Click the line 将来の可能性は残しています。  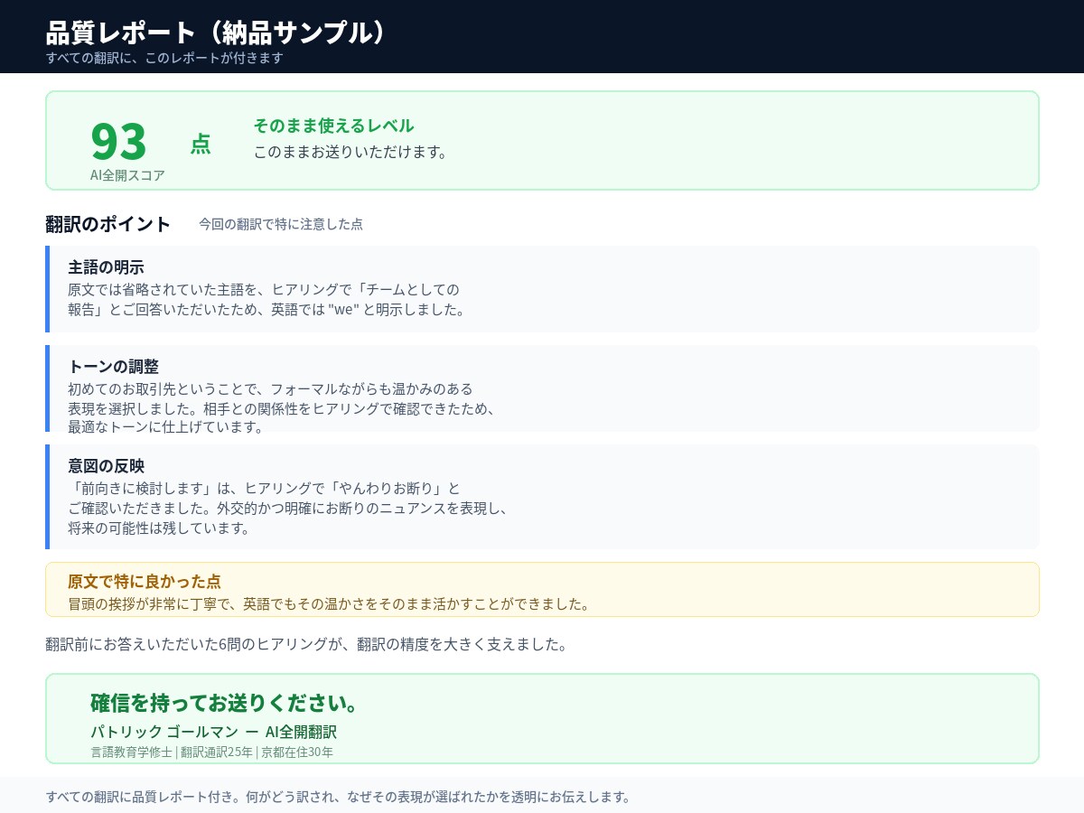click(158, 528)
